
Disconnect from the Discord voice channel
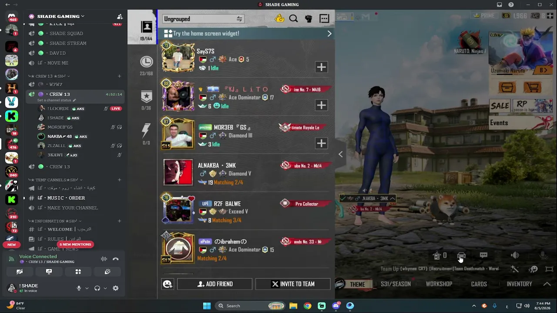coord(115,259)
